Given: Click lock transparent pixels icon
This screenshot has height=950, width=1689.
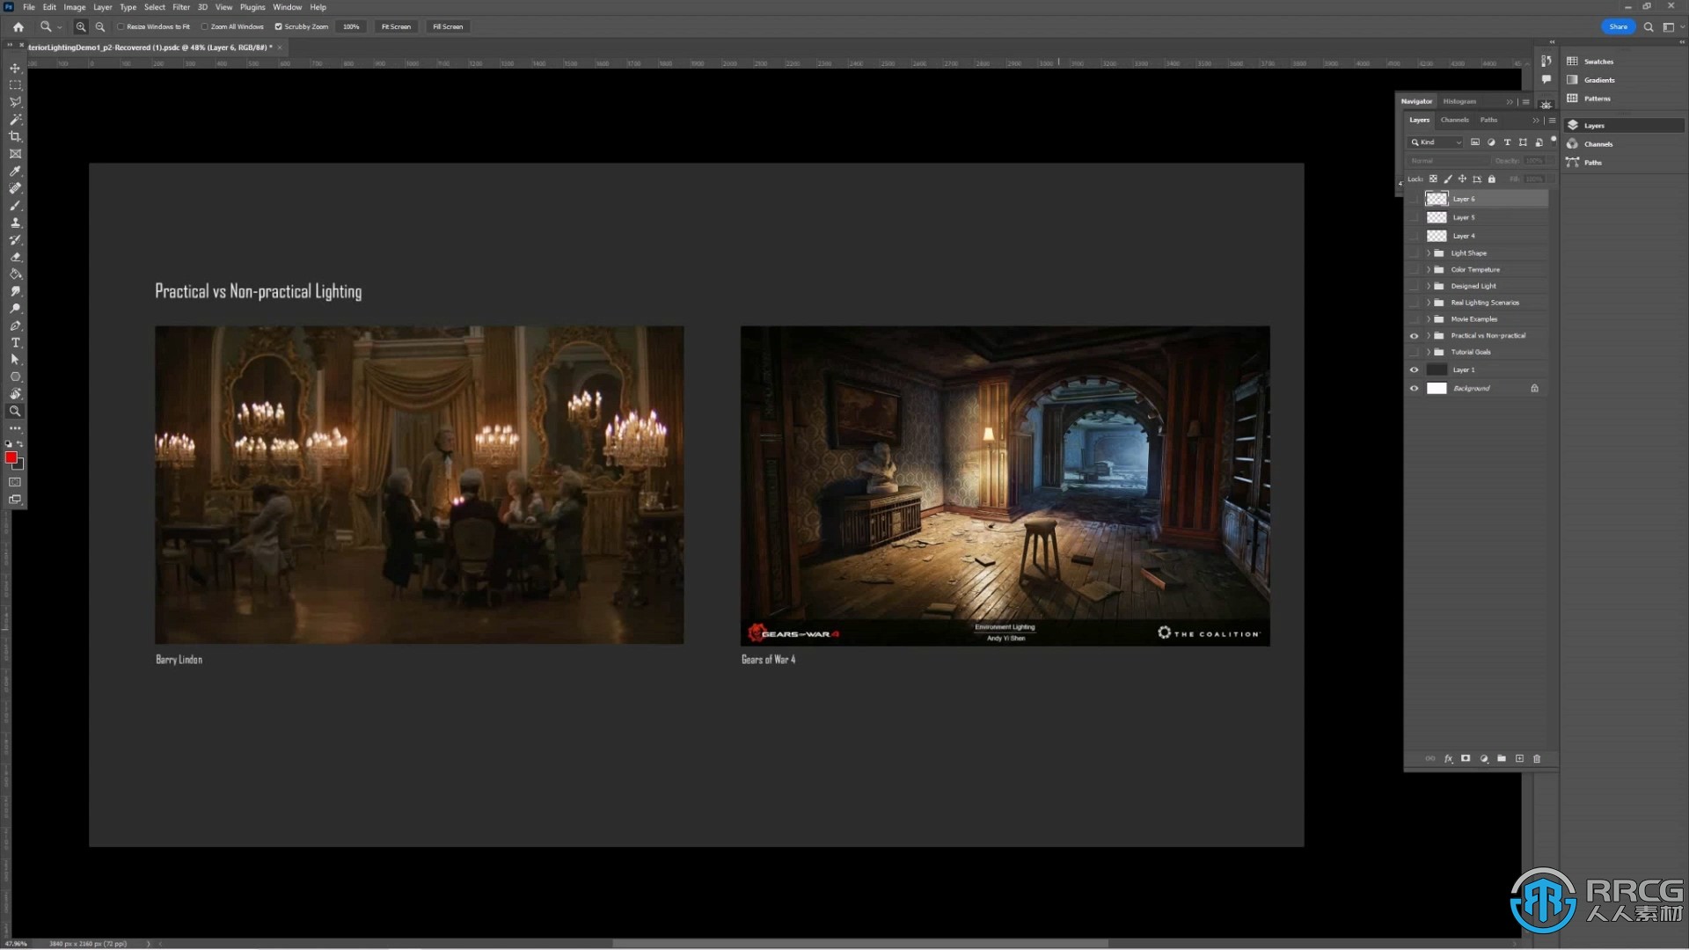Looking at the screenshot, I should (x=1433, y=179).
